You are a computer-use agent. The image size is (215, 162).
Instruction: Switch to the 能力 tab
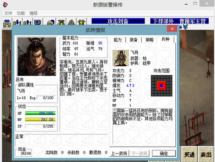[x=118, y=40]
